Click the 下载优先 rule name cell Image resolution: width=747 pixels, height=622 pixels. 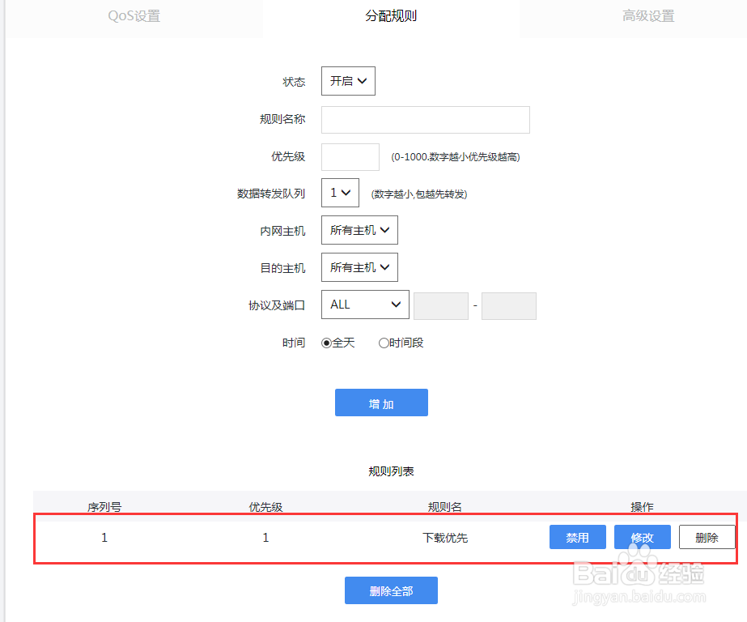click(445, 538)
